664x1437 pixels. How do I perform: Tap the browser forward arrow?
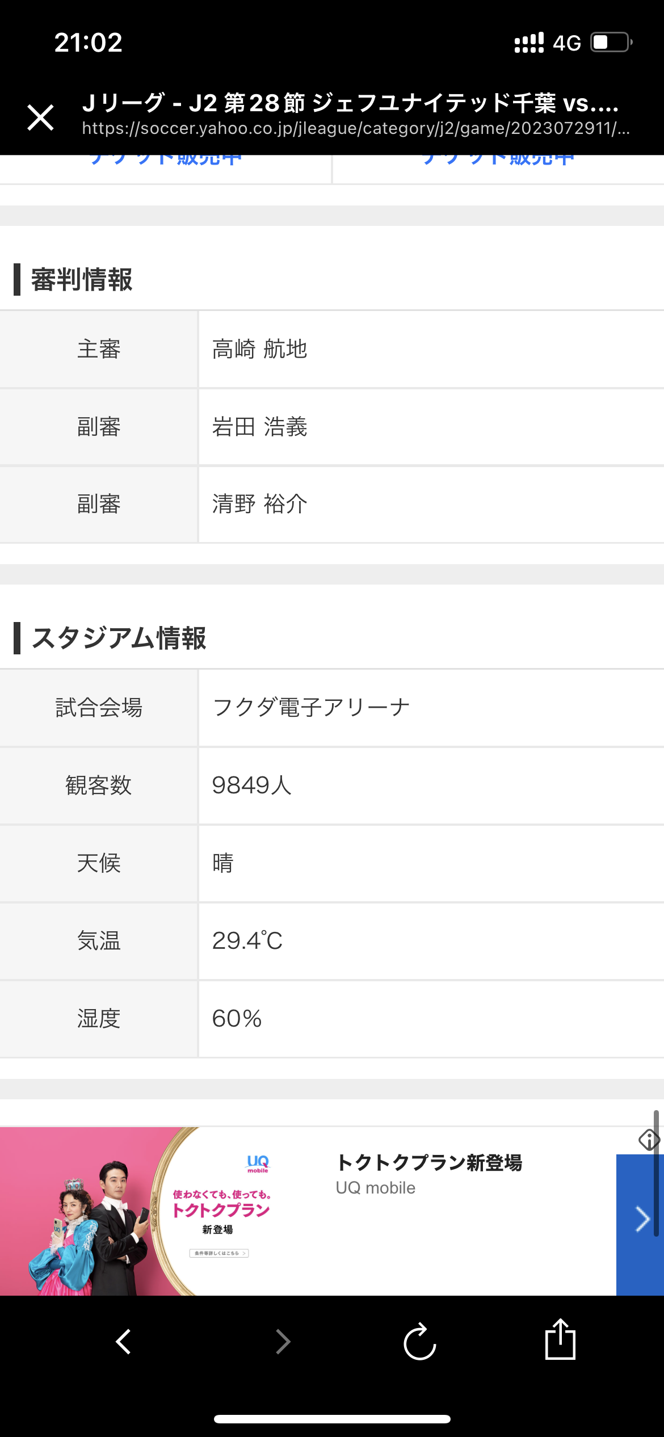283,1342
